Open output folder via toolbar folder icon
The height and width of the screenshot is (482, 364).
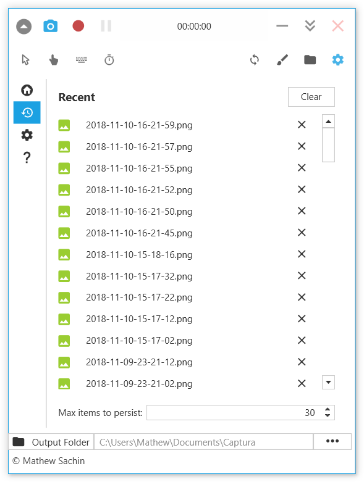[x=310, y=60]
